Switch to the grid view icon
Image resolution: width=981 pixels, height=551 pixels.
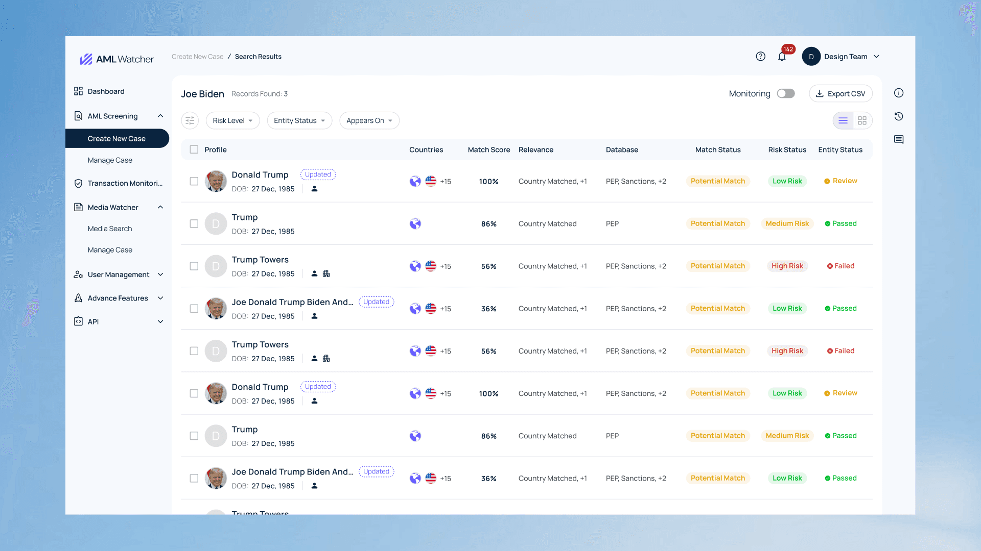click(x=862, y=120)
